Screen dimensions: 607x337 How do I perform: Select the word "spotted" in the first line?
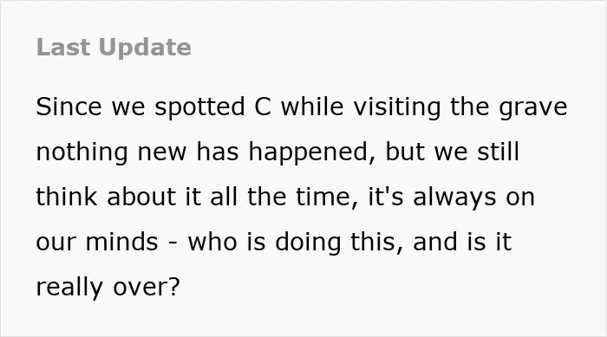pyautogui.click(x=199, y=107)
